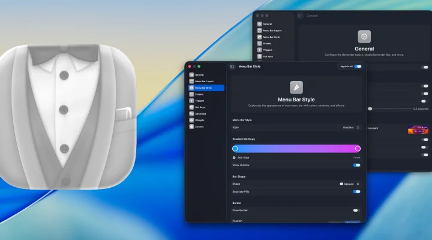Click the Presets icon in front window sidebar
The width and height of the screenshot is (432, 240).
(191, 94)
